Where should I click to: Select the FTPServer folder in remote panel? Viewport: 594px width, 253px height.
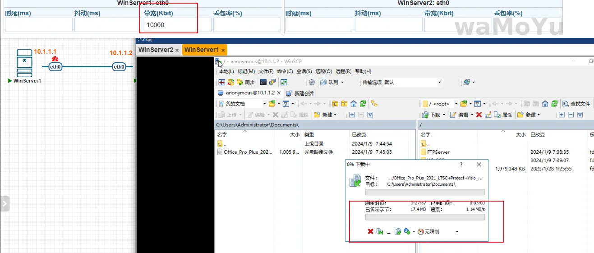[x=438, y=152]
